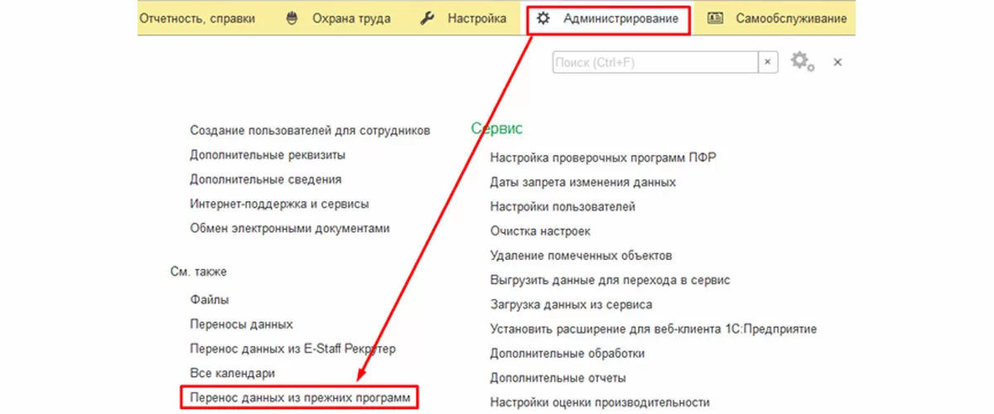Open the menu settings gear dropdown
The image size is (994, 414).
point(803,62)
